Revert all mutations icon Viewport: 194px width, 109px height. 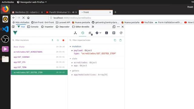(58, 40)
